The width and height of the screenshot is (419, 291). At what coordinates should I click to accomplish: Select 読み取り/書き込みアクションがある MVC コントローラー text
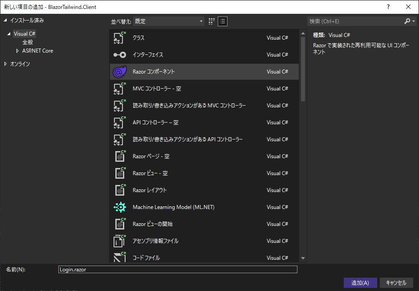click(189, 105)
